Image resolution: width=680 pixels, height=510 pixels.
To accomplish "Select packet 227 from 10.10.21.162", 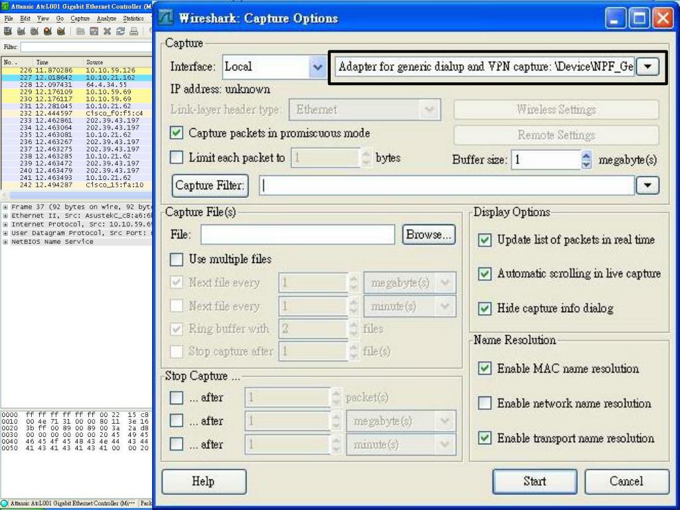I will 77,78.
